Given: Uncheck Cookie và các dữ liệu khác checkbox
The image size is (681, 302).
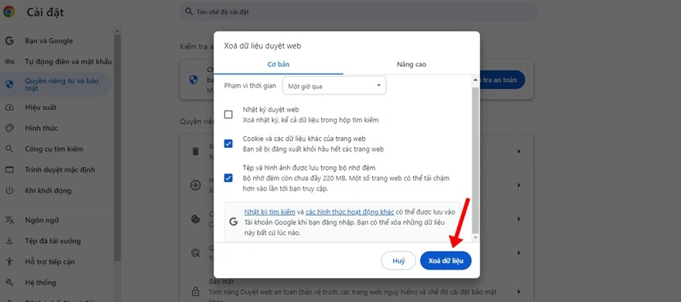Looking at the screenshot, I should tap(228, 144).
